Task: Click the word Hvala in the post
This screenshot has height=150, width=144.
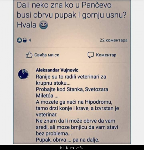Action: click(27, 25)
